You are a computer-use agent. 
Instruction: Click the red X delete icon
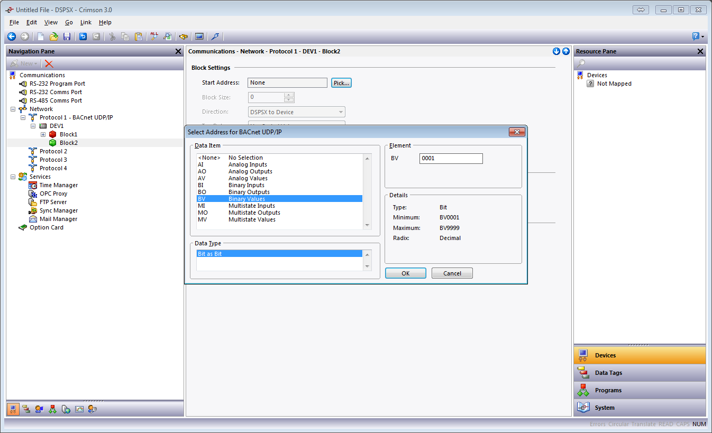[x=49, y=63]
